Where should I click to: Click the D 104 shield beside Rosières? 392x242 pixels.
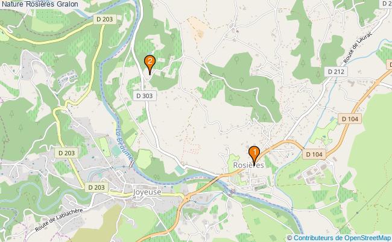click(x=314, y=155)
